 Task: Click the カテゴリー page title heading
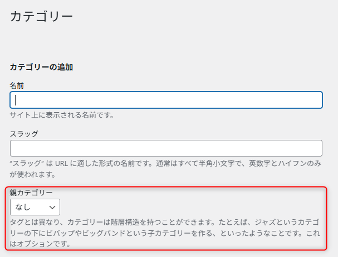point(41,17)
